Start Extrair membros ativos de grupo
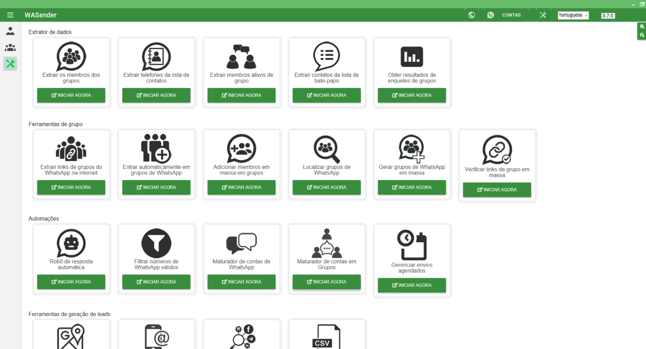The width and height of the screenshot is (646, 349). click(241, 95)
